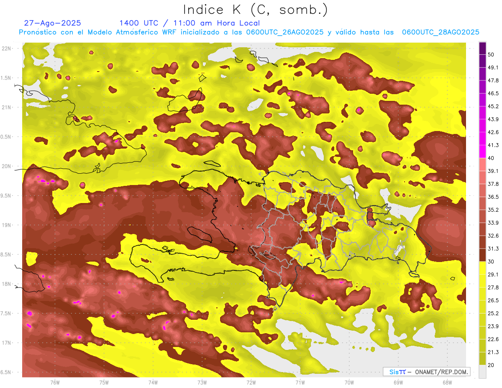Viewport: 502px width, 388px height.
Task: Click the color bar label "32.6"
Action: (x=493, y=236)
